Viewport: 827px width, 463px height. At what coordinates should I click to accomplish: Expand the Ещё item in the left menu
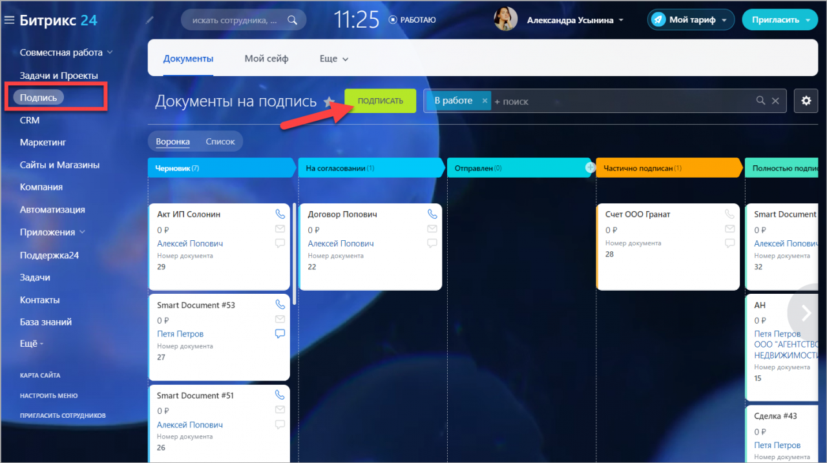pyautogui.click(x=32, y=344)
